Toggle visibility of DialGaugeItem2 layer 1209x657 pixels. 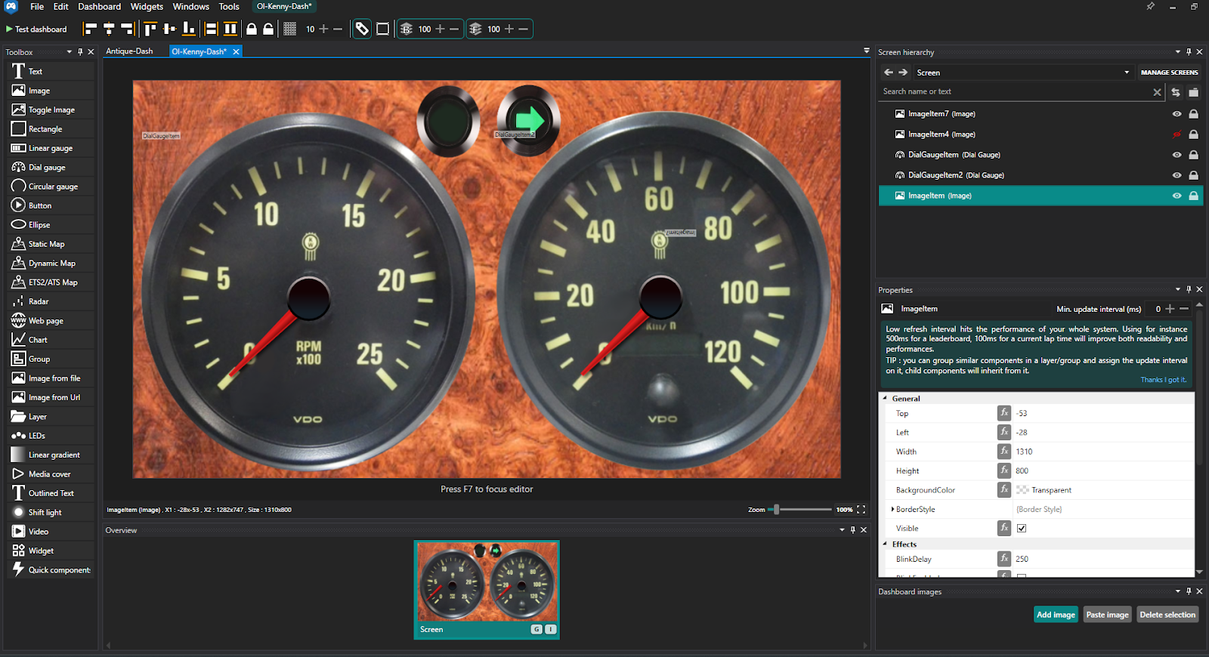(1177, 175)
